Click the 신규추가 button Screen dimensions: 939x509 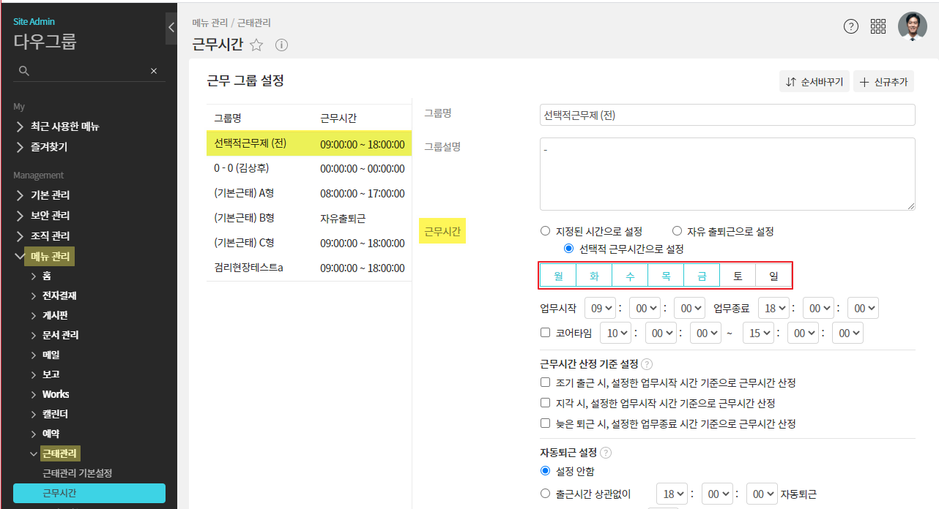click(x=883, y=82)
